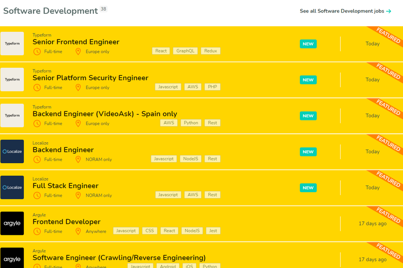403x268 pixels.
Task: Click the Typeform company name above Senior Frontend Engineer
Action: coord(42,35)
